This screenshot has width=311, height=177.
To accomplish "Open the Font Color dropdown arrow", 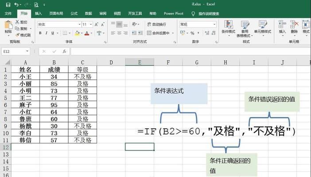I will [91, 33].
